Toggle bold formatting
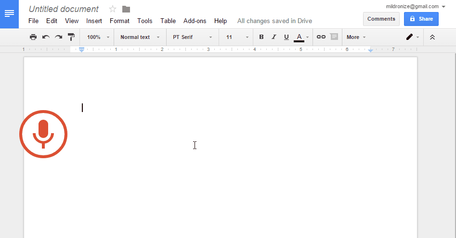The width and height of the screenshot is (456, 238). coord(261,37)
